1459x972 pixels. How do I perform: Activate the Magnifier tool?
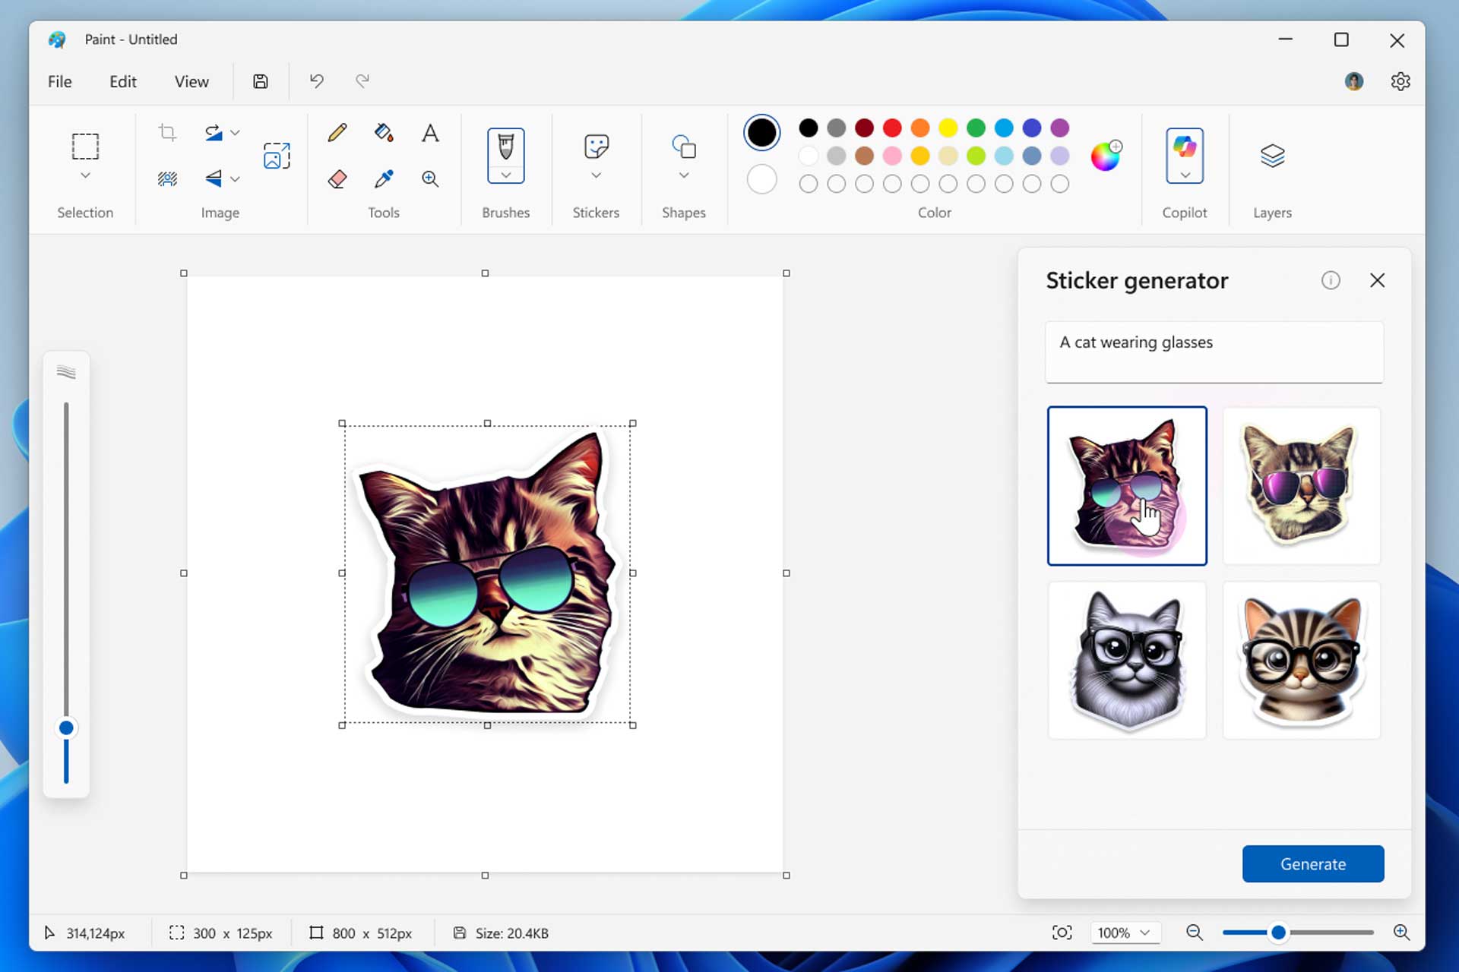tap(430, 179)
